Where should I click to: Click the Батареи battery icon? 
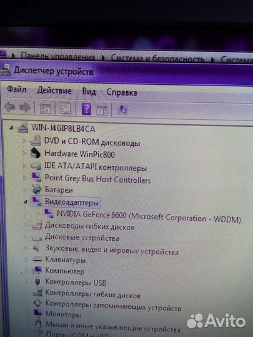coord(36,189)
